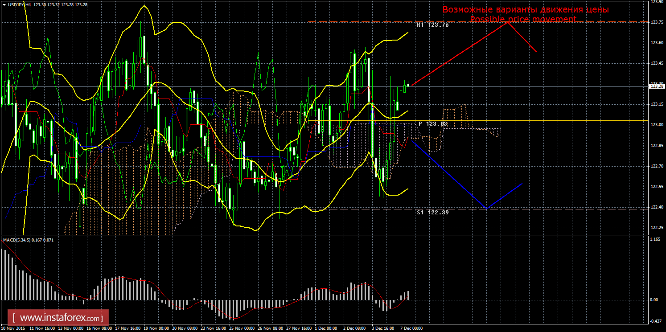
Task: Select the P 123.03 pivot label
Action: click(x=432, y=124)
